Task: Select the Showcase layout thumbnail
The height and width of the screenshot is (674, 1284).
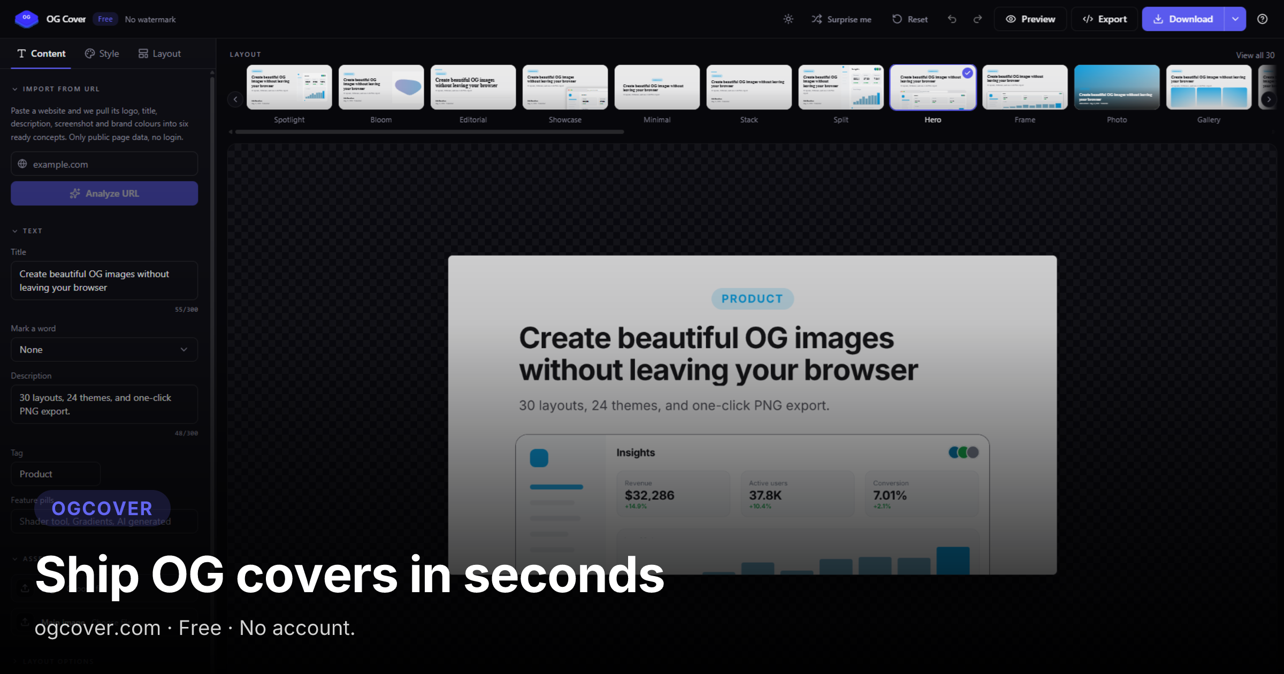Action: click(565, 87)
